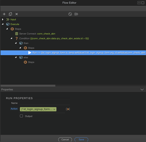The width and height of the screenshot is (146, 142).
Task: Select the highlighted Run step row
Action: 73,53
